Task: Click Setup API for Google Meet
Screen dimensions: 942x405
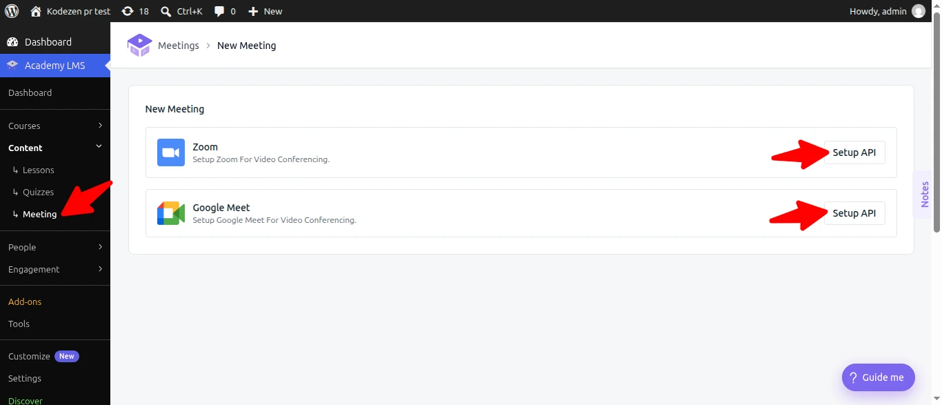Action: (x=854, y=213)
